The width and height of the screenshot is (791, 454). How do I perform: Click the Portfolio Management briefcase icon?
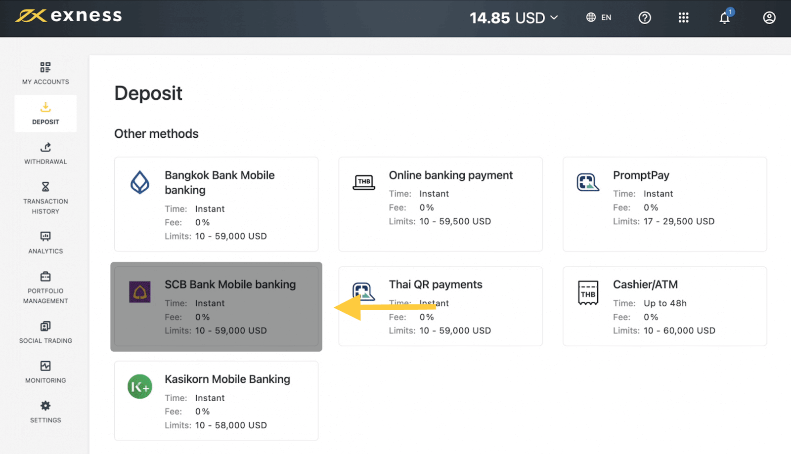(45, 276)
